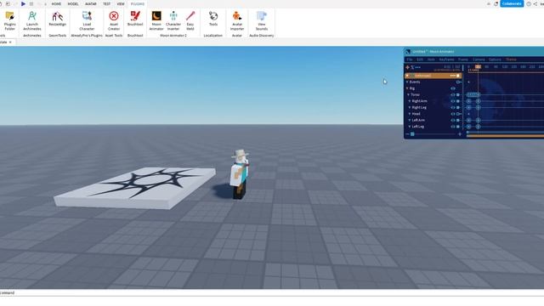Click the timeline zoom slider handle

coord(412,134)
